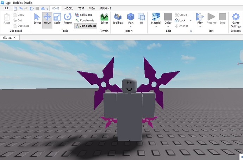
Task: Click the Stop button
Action: [x=223, y=19]
